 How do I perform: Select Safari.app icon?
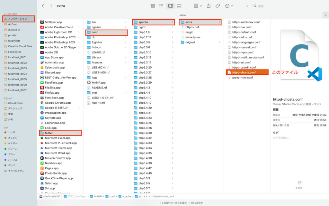pos(42,183)
